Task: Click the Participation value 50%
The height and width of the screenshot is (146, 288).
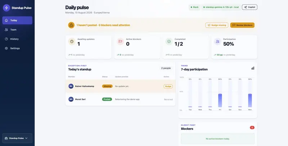Action: pos(229,44)
